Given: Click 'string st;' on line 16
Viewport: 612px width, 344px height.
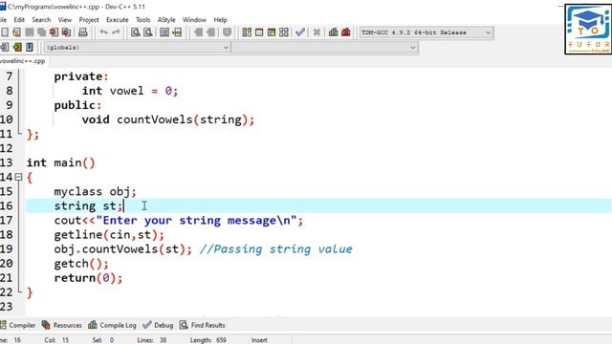Looking at the screenshot, I should tap(88, 206).
